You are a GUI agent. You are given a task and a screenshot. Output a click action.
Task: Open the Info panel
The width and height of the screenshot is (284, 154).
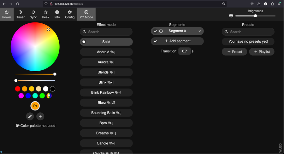tap(57, 14)
